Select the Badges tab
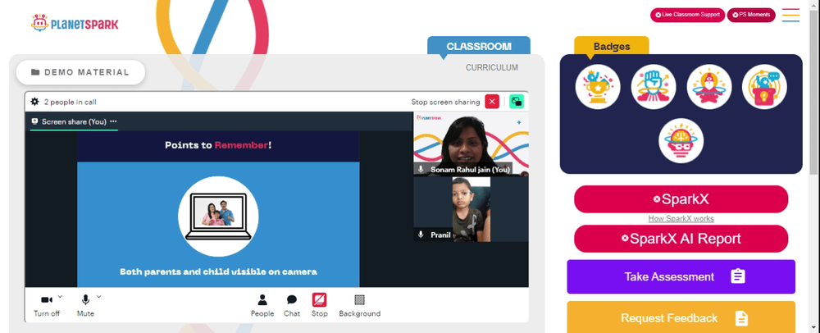820x333 pixels. pos(612,46)
